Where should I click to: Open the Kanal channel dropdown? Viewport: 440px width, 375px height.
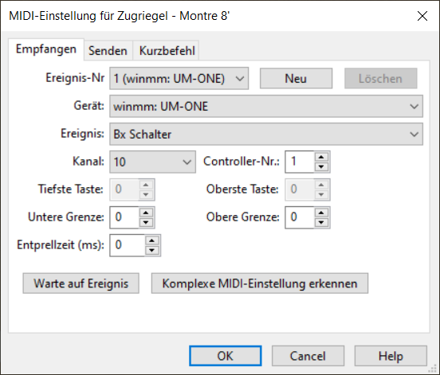[x=153, y=162]
